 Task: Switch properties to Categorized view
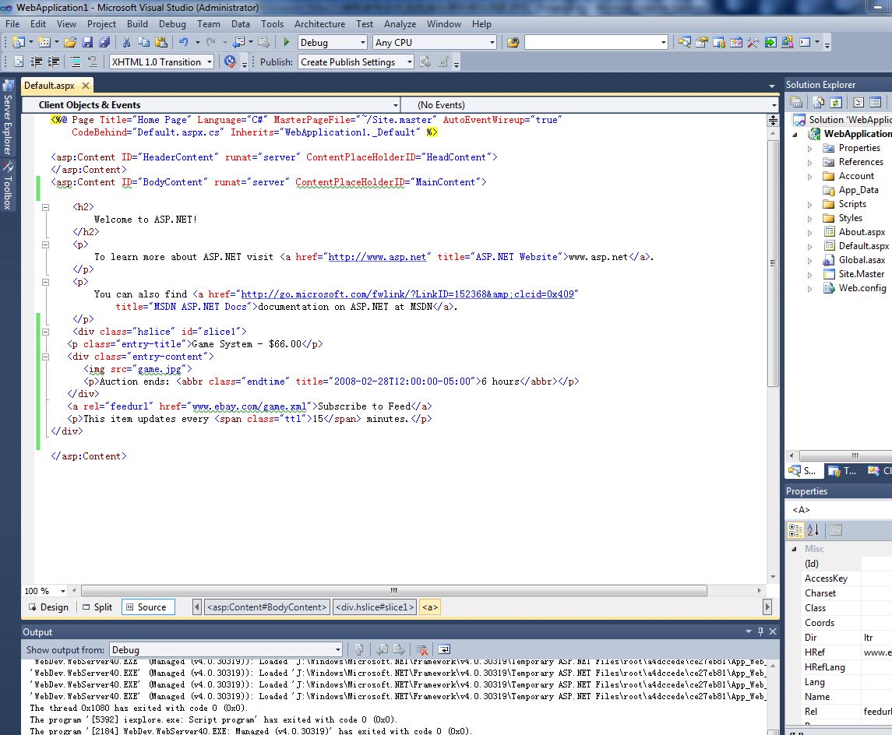795,530
